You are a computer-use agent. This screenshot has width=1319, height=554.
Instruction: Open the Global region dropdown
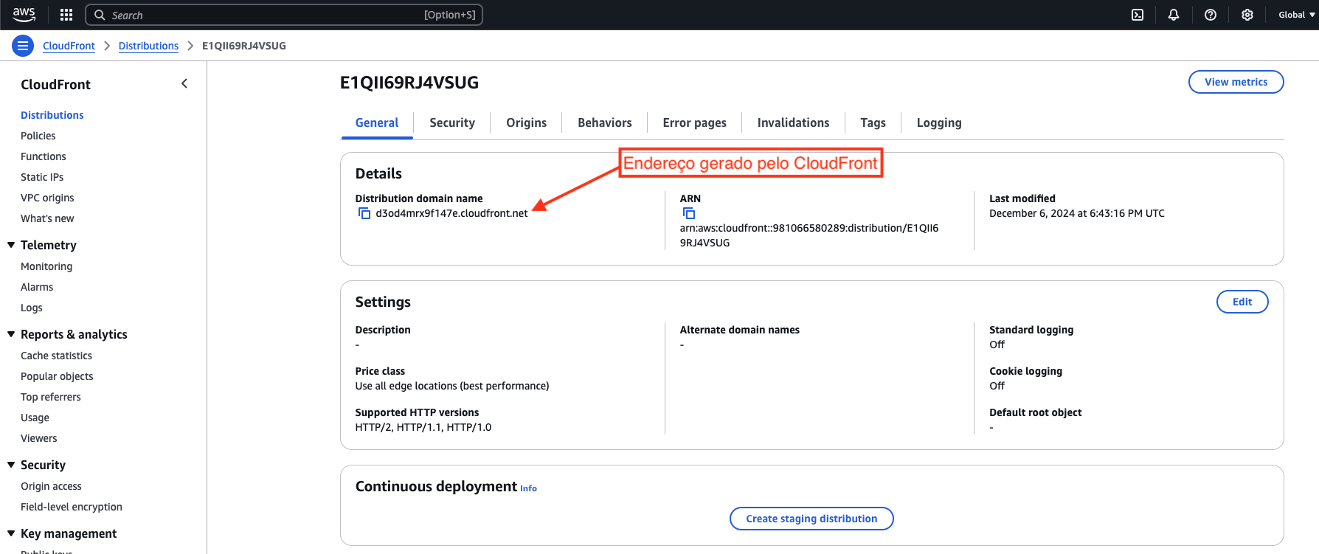pos(1296,15)
